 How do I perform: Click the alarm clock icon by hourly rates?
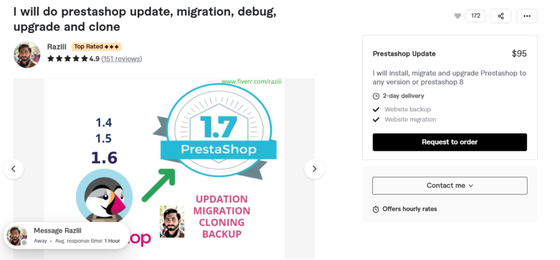pos(376,209)
